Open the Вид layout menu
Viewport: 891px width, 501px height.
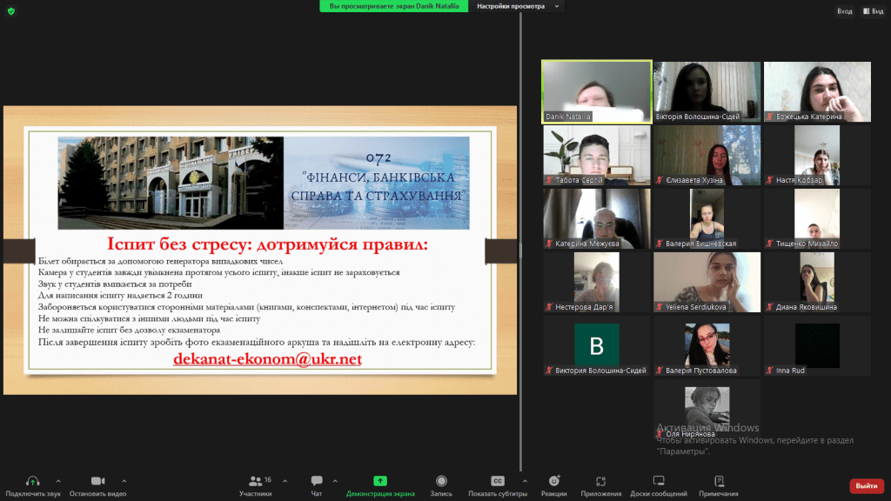point(871,11)
